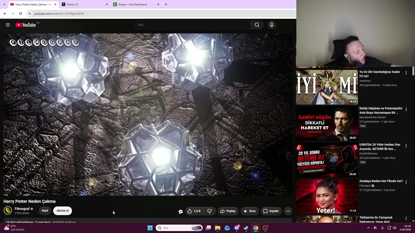Open the title Zendaya Neden Her Filmde Var?
415x233 pixels.
point(381,181)
